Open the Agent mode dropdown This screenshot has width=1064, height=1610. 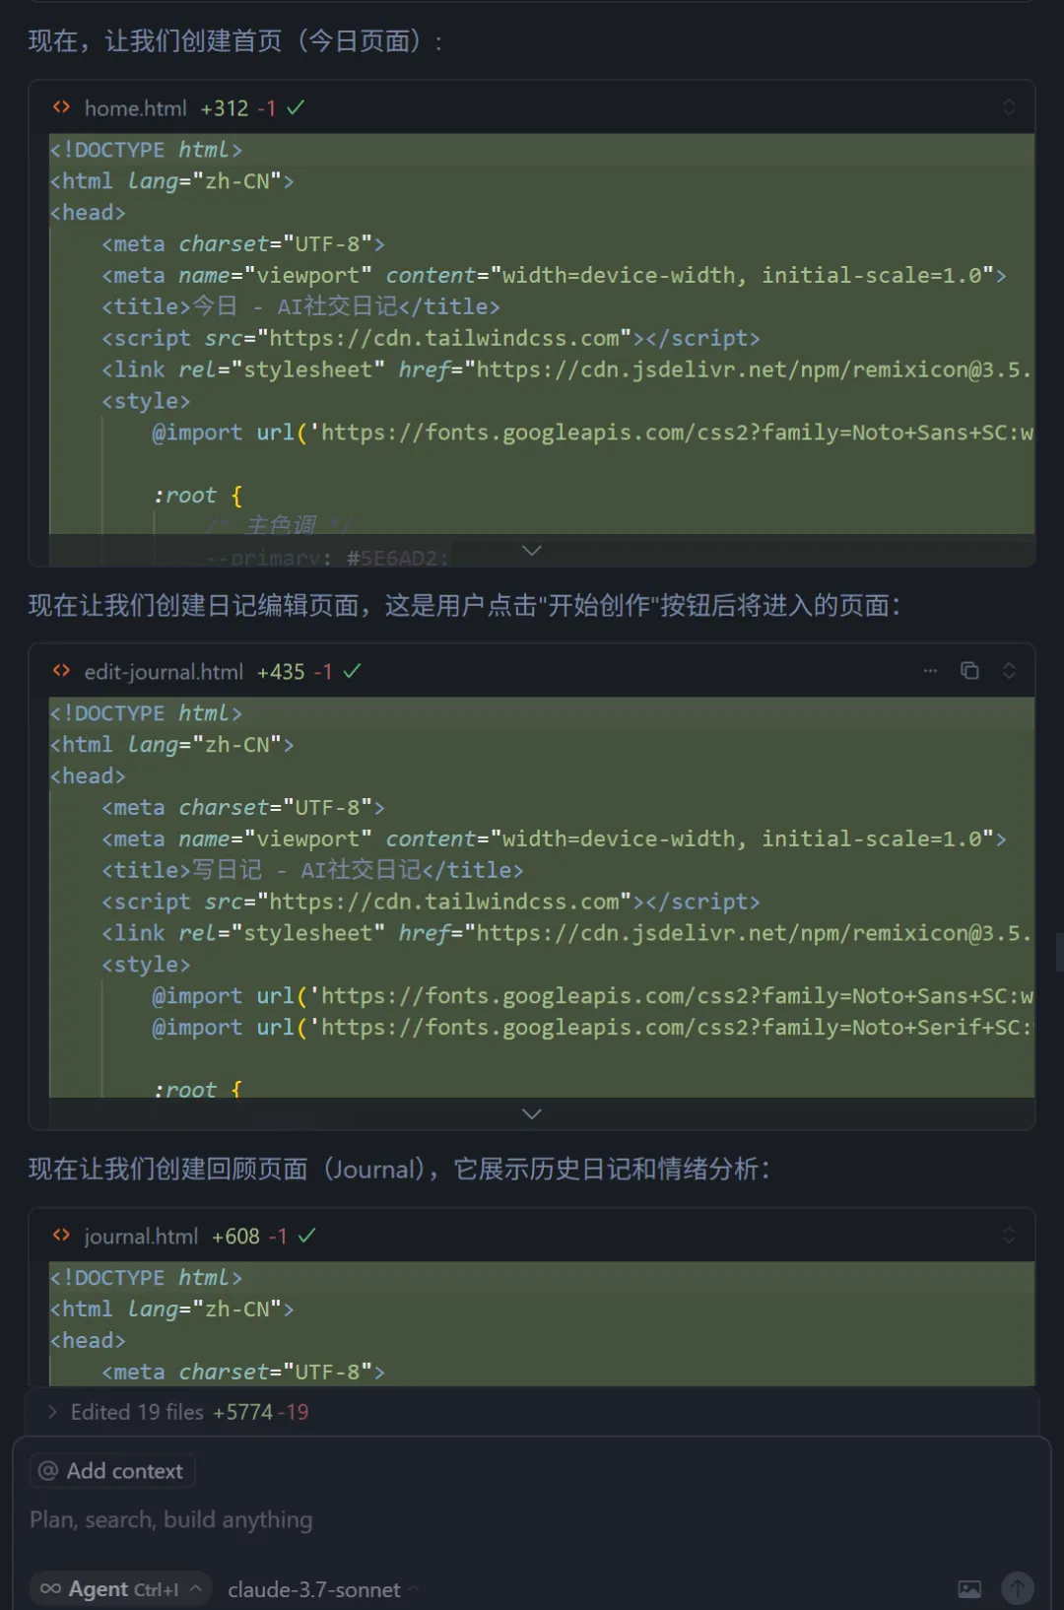tap(121, 1589)
